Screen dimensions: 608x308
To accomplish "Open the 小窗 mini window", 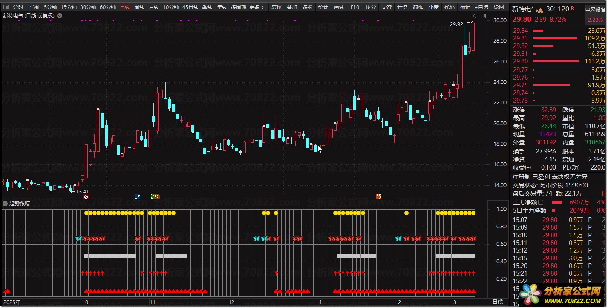I will point(434,7).
